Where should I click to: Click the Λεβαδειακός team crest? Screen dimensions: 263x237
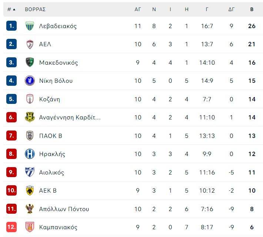click(x=30, y=26)
